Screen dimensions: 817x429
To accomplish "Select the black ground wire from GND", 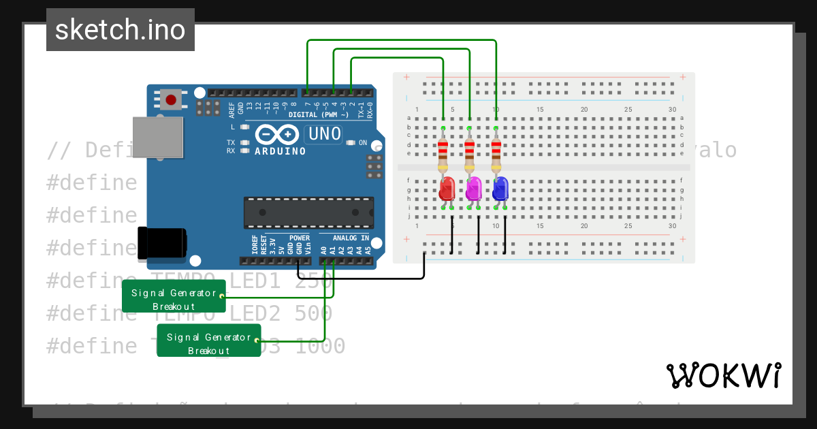I will [x=361, y=278].
